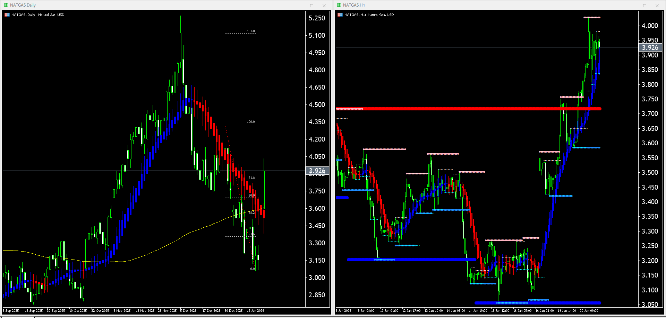Click the '12 Jan 17:00' time on H1 axis

(411, 311)
